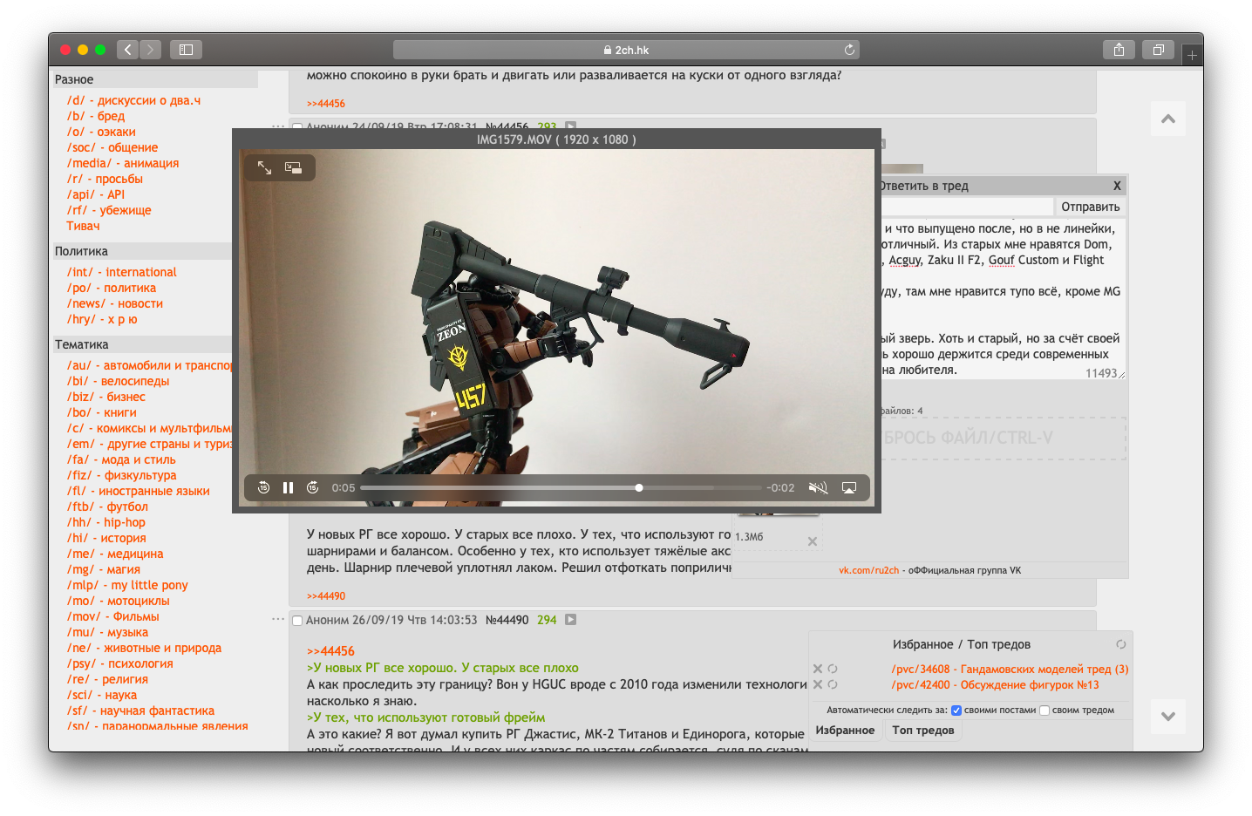Screen dimensions: 1252x816
Task: Click the reply message text area
Action: click(1002, 299)
